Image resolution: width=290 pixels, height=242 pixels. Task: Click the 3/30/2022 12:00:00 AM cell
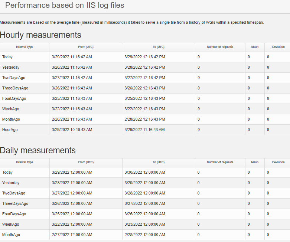click(x=145, y=173)
